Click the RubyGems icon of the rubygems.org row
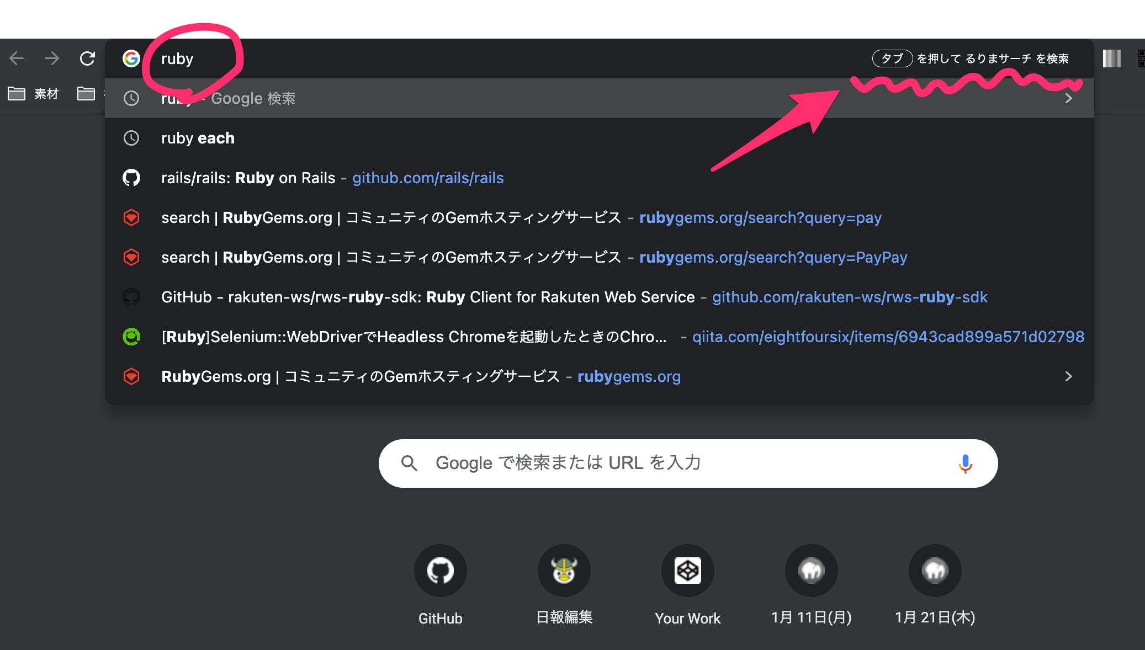The height and width of the screenshot is (650, 1145). (131, 376)
